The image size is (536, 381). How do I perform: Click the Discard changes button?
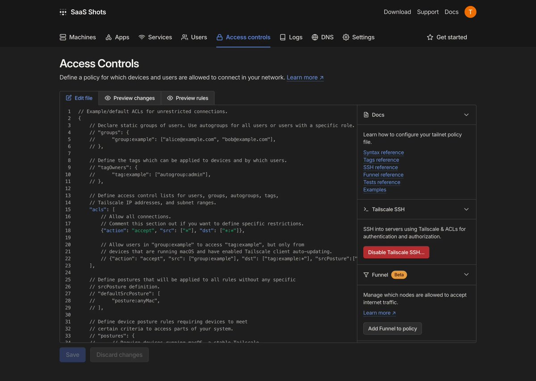pyautogui.click(x=119, y=355)
